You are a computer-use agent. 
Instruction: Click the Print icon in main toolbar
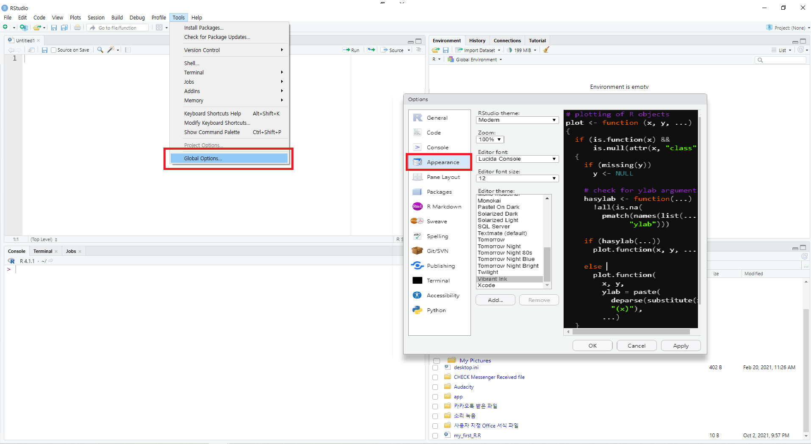(x=78, y=27)
